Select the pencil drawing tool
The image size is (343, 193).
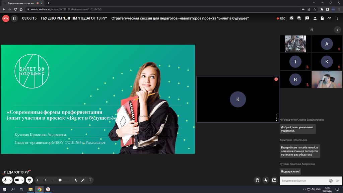[83, 180]
